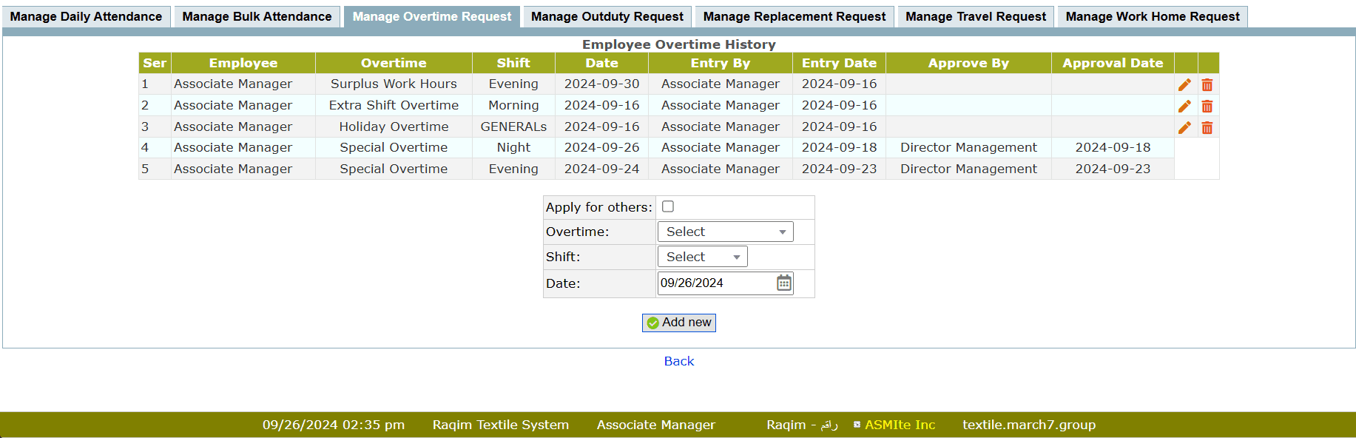Click into the Date input field
This screenshot has height=438, width=1356.
click(714, 283)
